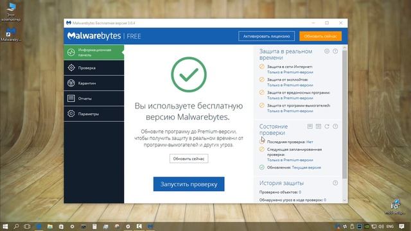Open help icon in Состояние проверки header

[335, 126]
